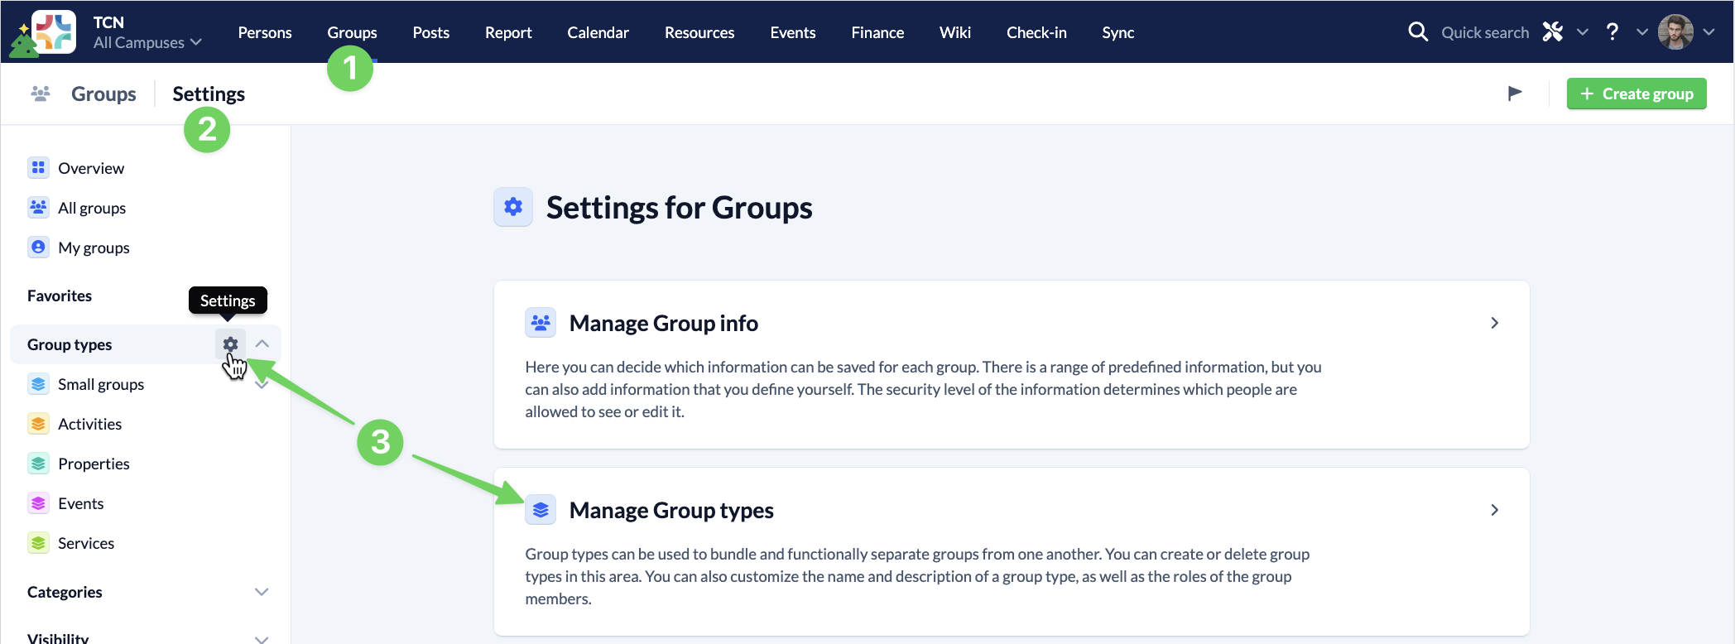Open All groups in the sidebar
1735x644 pixels.
point(91,208)
